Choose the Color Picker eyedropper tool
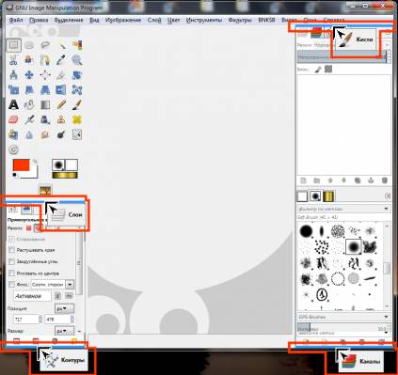 [x=61, y=60]
